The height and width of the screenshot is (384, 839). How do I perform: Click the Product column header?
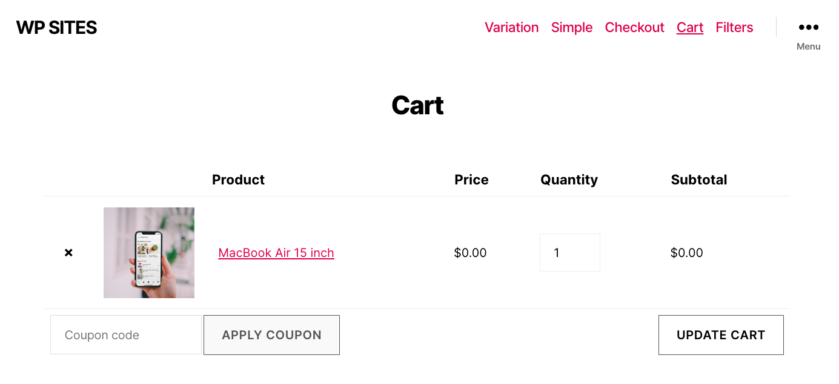pos(238,180)
